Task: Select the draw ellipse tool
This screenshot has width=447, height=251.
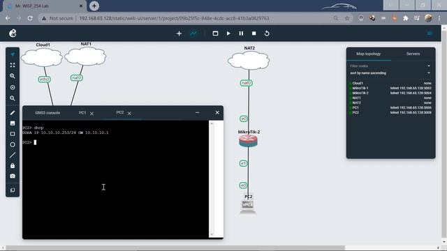Action: (13, 144)
